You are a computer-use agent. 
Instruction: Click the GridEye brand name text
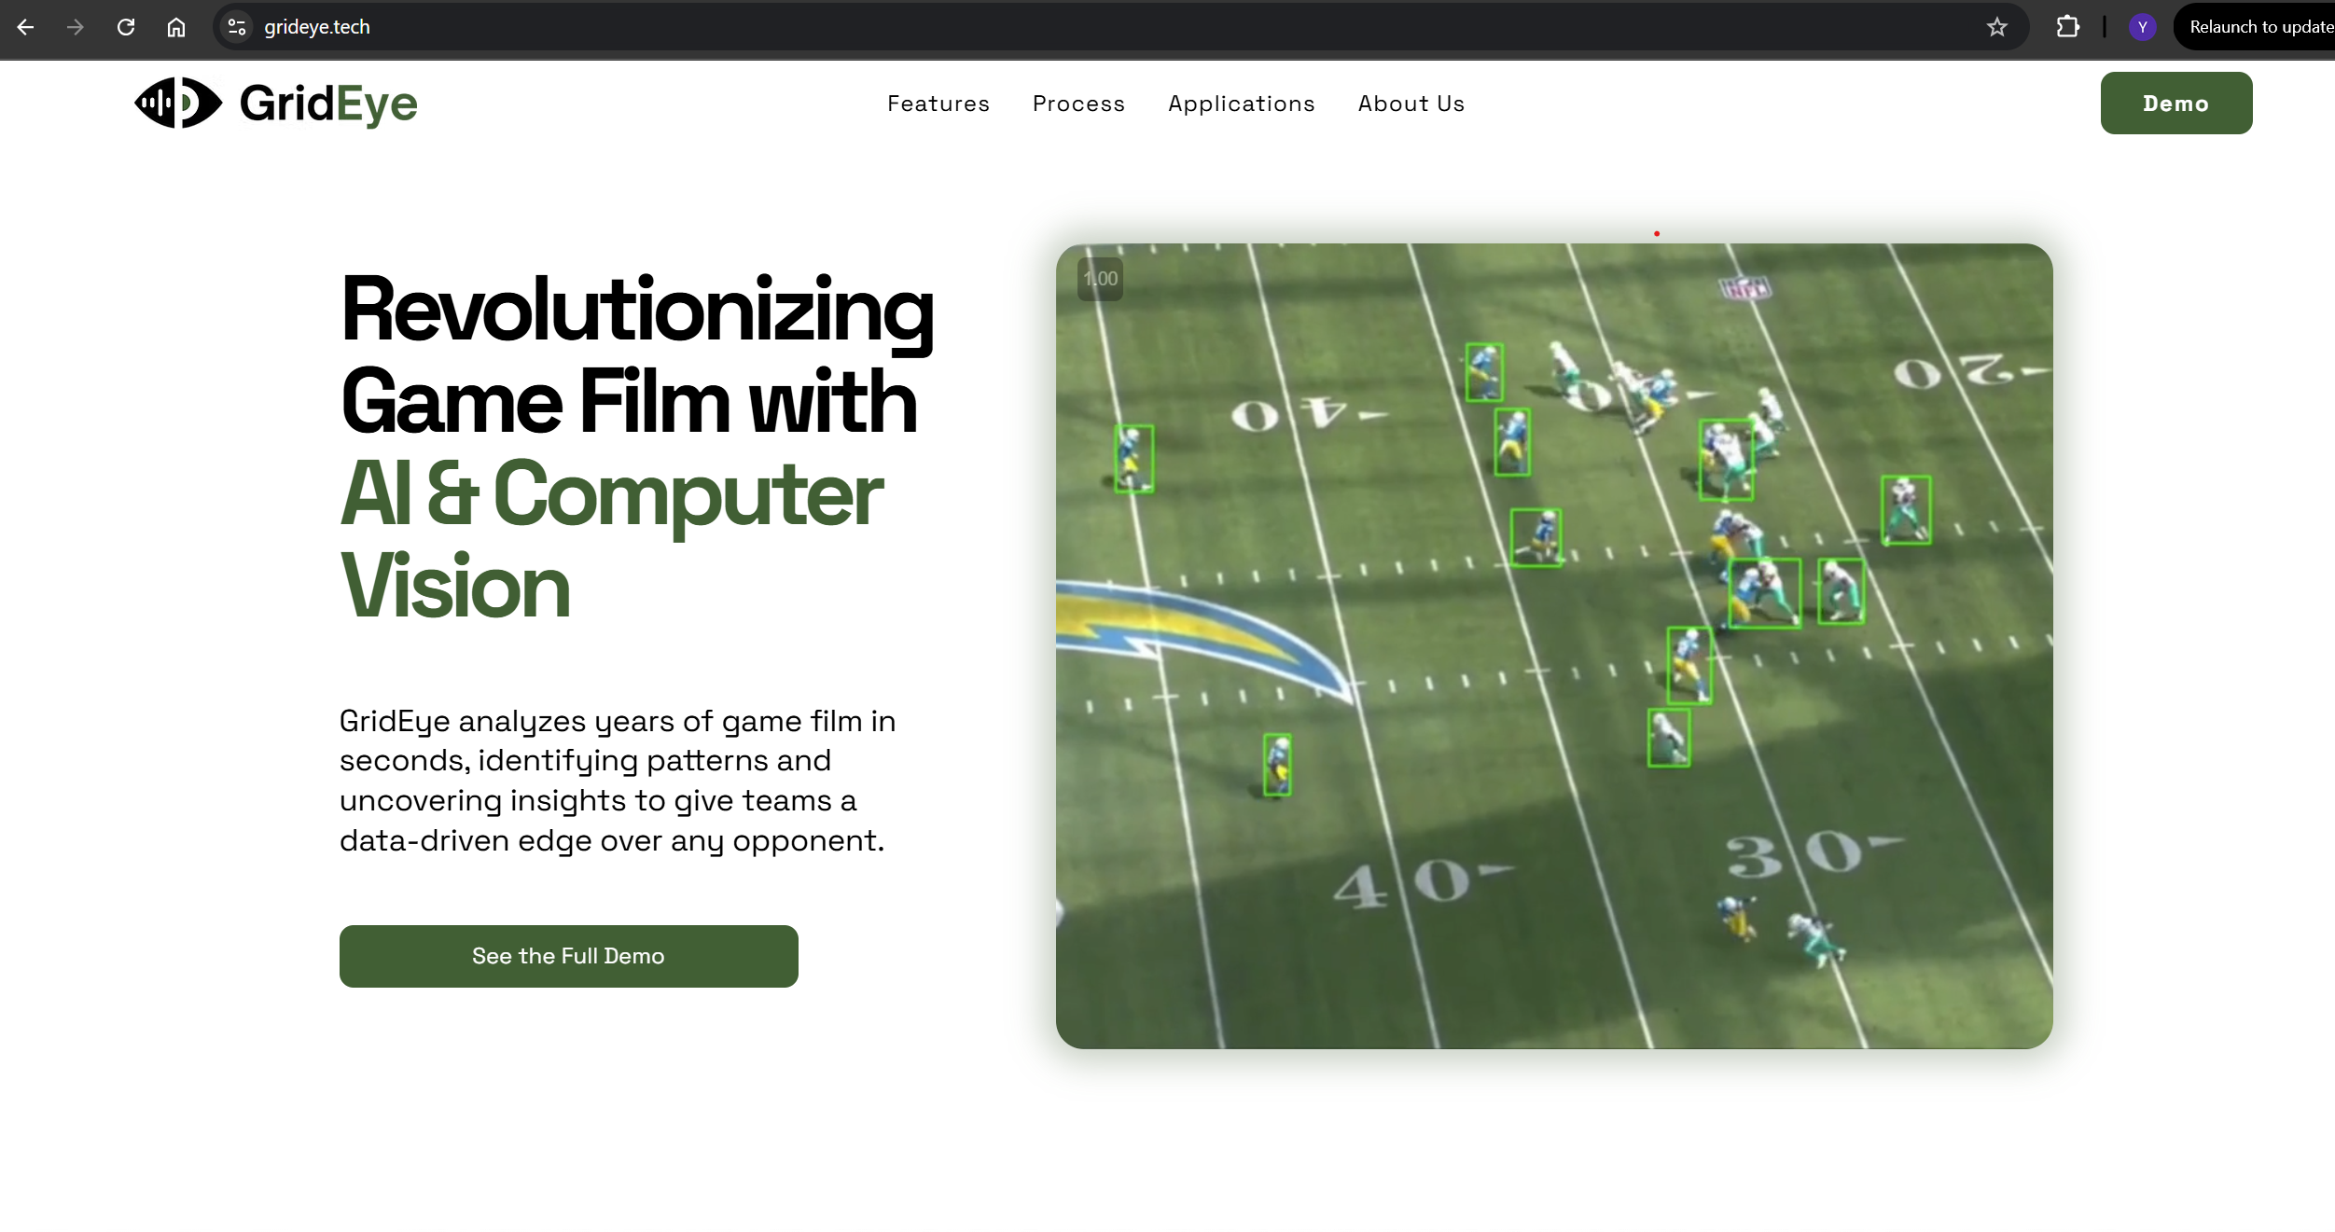pyautogui.click(x=328, y=104)
